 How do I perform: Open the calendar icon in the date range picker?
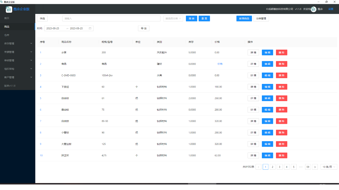(x=90, y=28)
